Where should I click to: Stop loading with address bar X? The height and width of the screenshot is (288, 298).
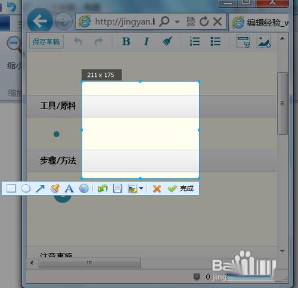click(218, 21)
